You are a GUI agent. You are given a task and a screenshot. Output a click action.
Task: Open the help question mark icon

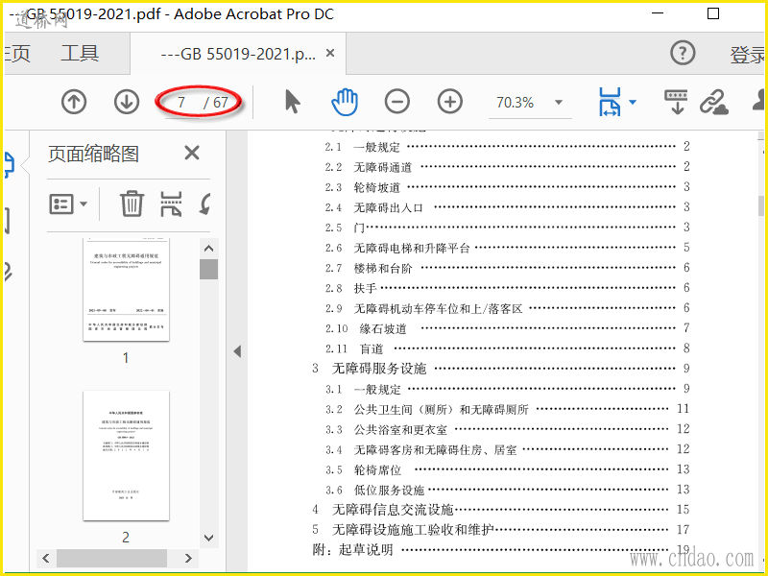pyautogui.click(x=683, y=53)
